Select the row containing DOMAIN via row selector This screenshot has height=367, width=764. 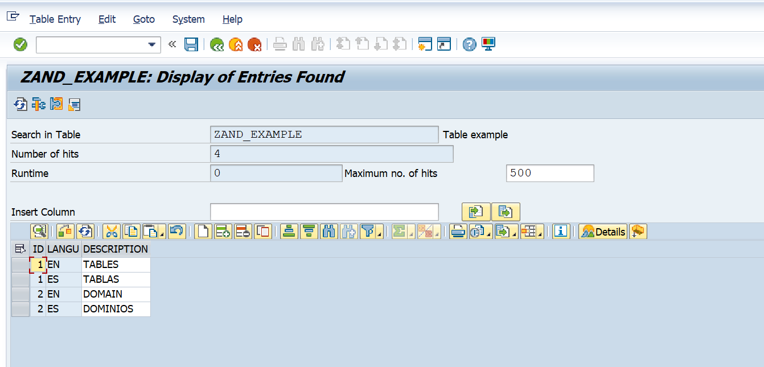pos(20,294)
